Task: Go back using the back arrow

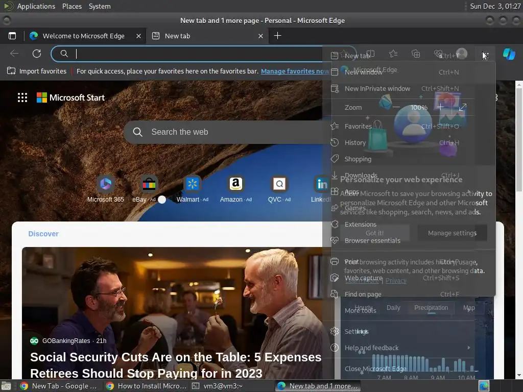Action: point(14,54)
